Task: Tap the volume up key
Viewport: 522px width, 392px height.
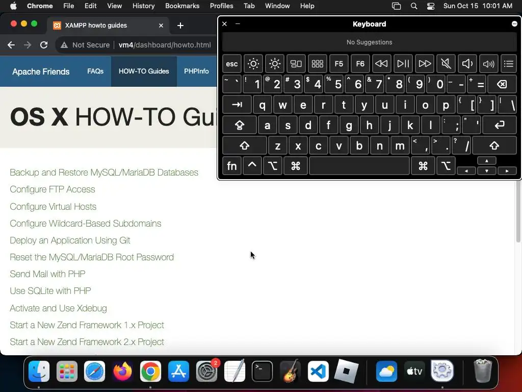Action: tap(488, 64)
